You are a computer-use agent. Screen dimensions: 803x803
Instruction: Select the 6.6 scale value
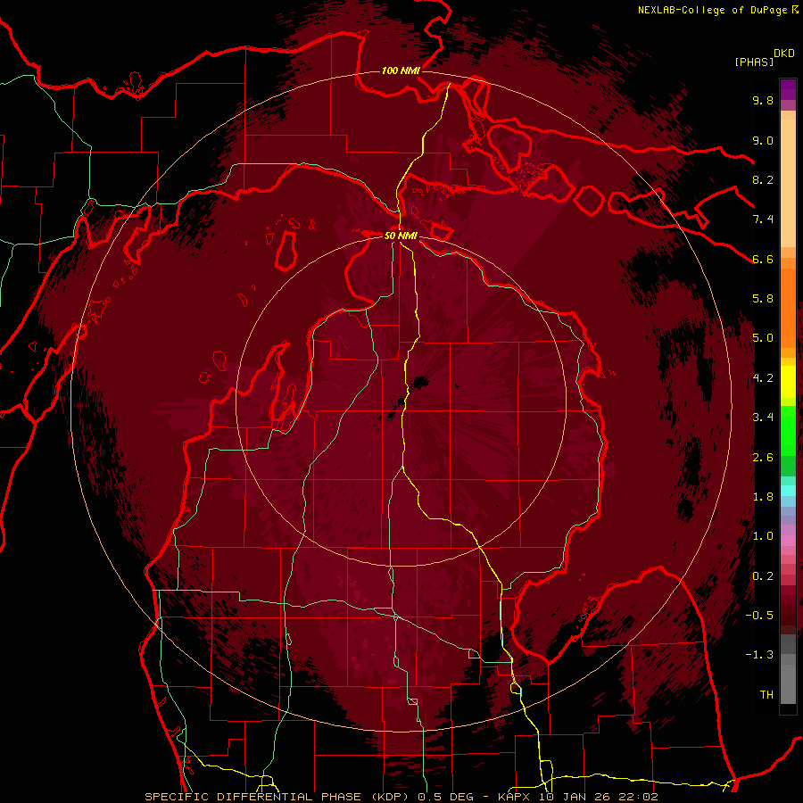pyautogui.click(x=763, y=259)
